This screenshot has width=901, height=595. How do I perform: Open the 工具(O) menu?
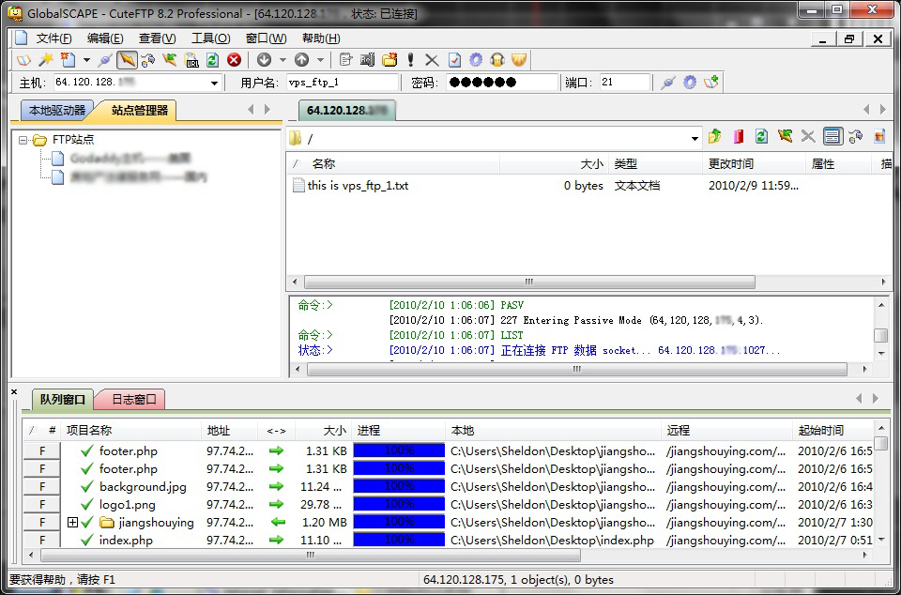(210, 38)
